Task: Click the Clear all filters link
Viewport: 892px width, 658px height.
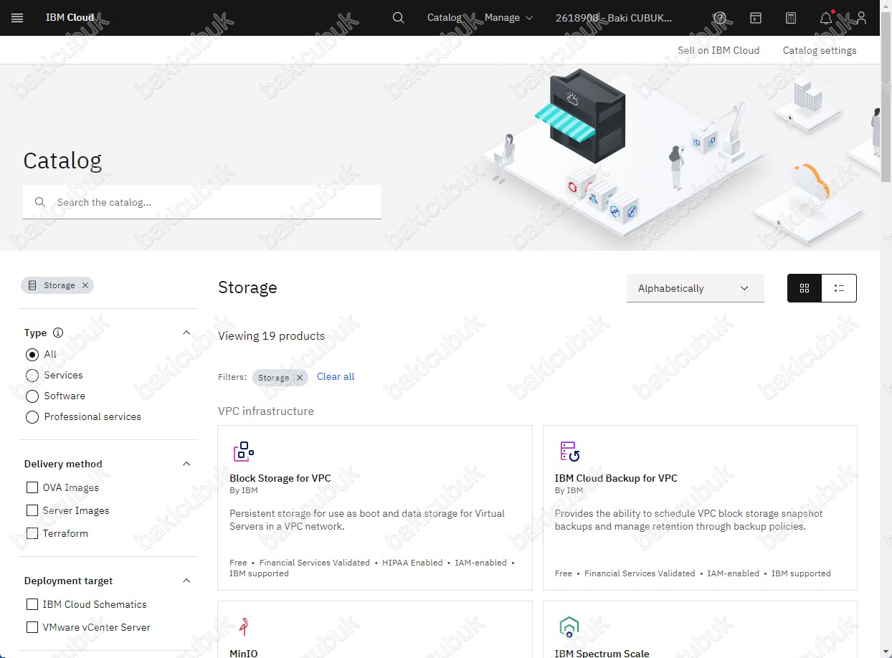Action: pos(336,376)
